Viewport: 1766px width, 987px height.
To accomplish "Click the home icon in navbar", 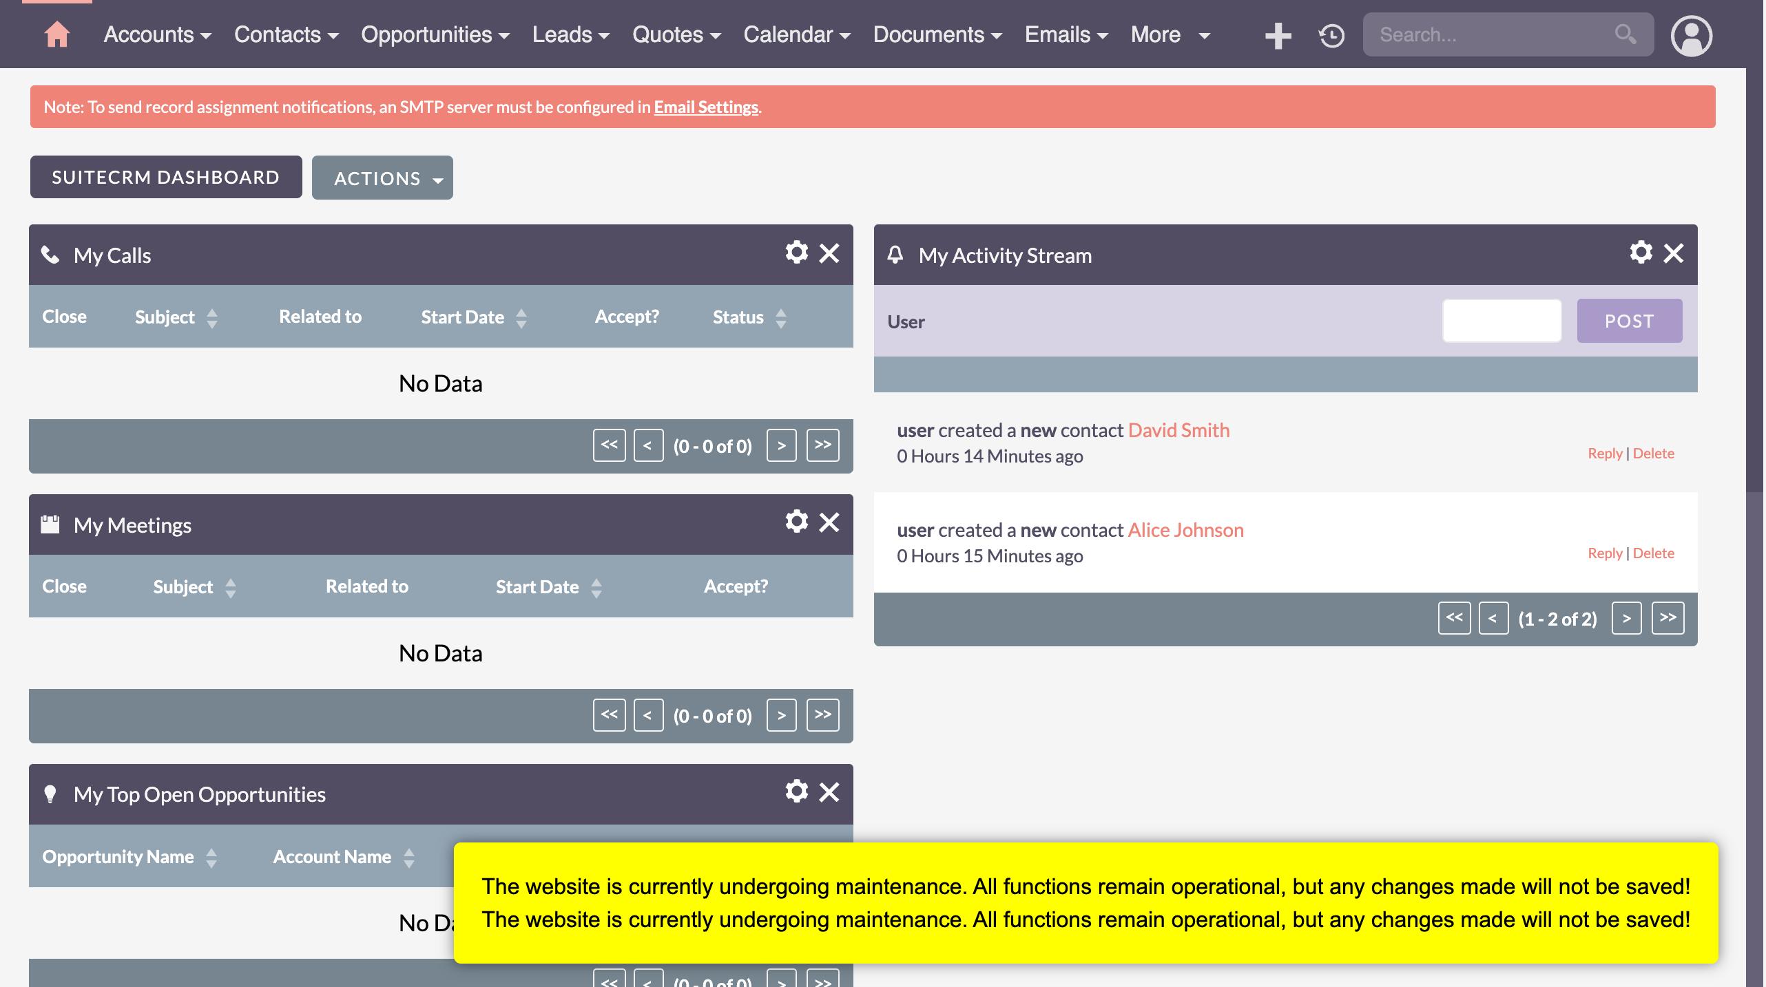I will pyautogui.click(x=57, y=34).
